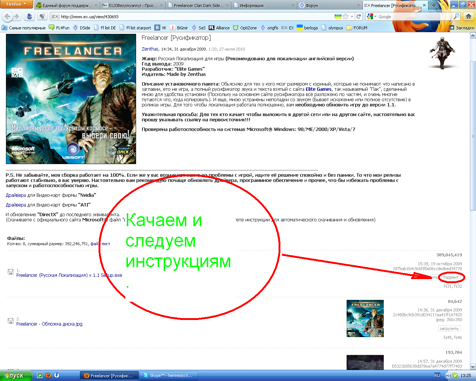Switch to the 'Информация' tab
Screen dimensions: 476x381
(x=264, y=5)
